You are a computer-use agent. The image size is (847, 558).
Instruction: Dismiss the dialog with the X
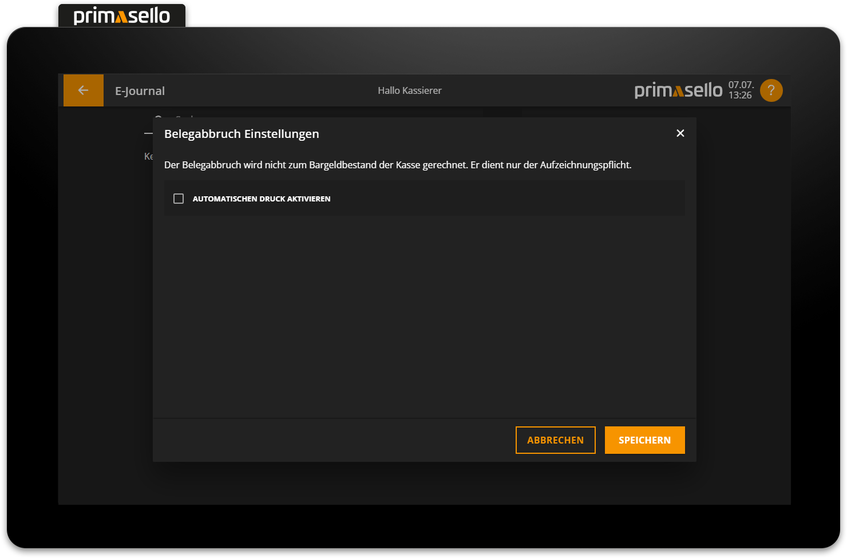680,133
